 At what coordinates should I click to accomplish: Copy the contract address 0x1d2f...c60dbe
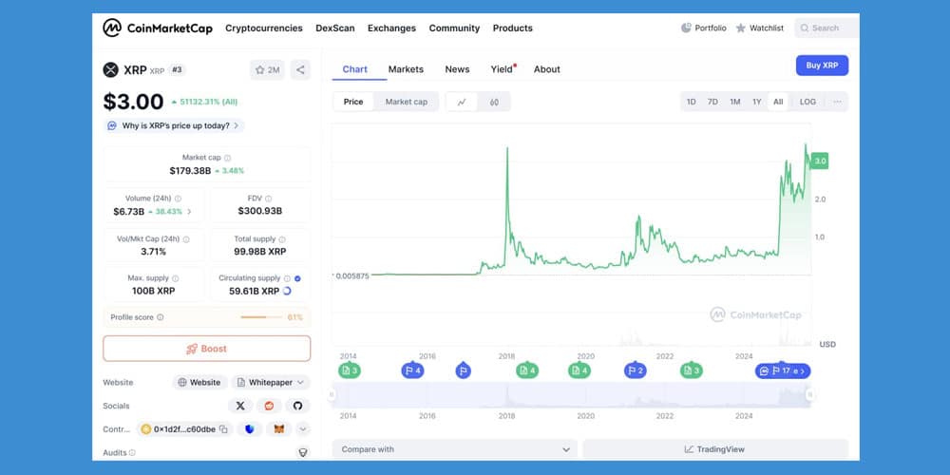(x=223, y=429)
